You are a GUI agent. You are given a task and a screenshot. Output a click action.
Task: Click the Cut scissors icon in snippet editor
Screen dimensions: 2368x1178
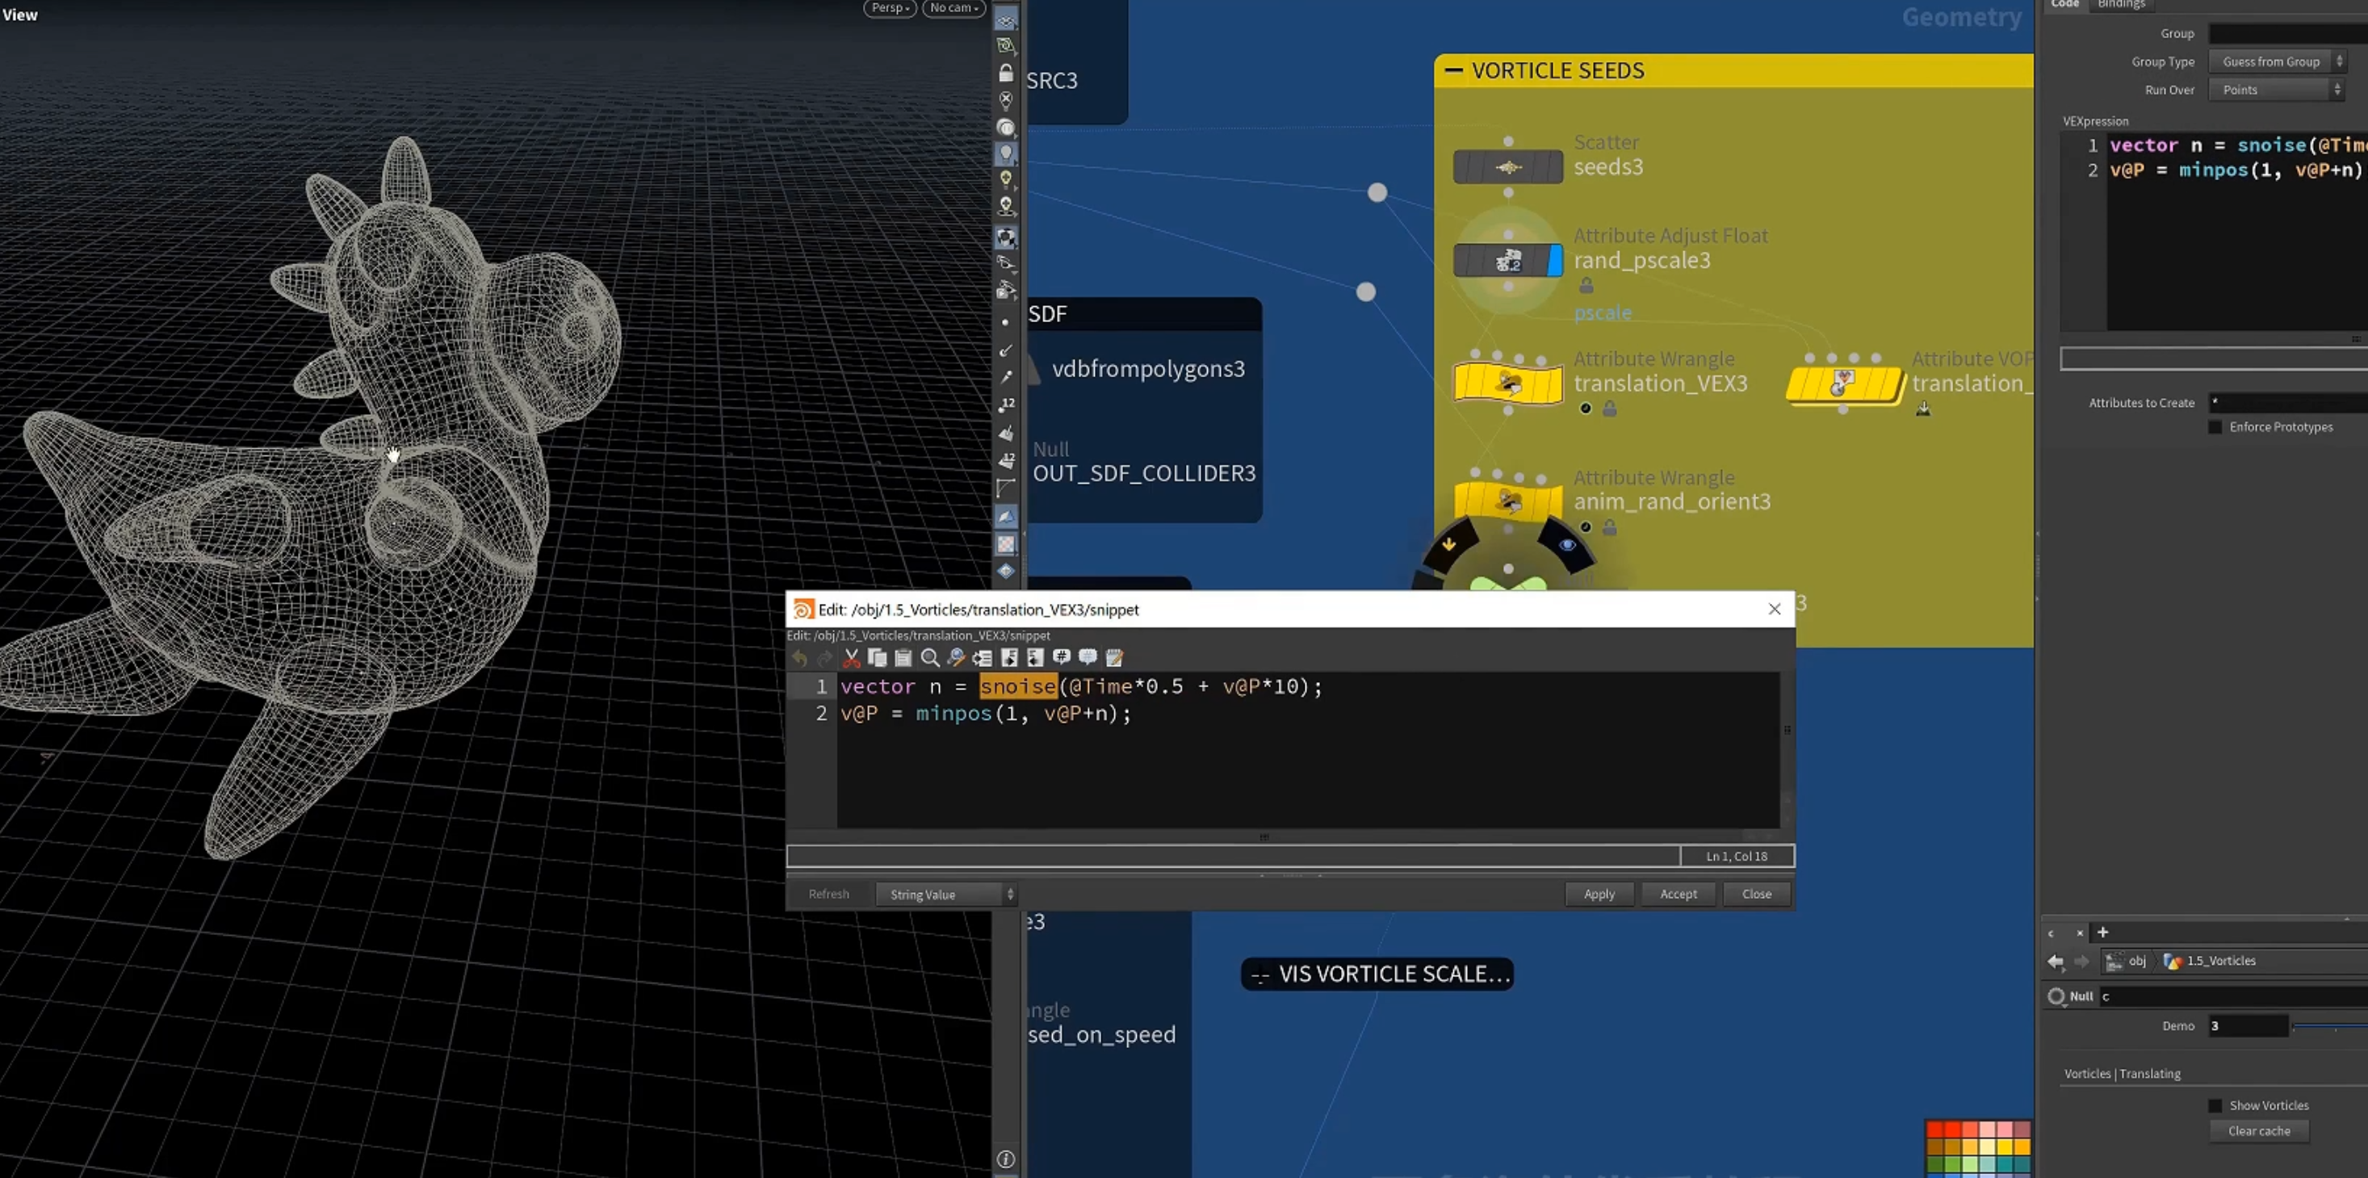851,657
